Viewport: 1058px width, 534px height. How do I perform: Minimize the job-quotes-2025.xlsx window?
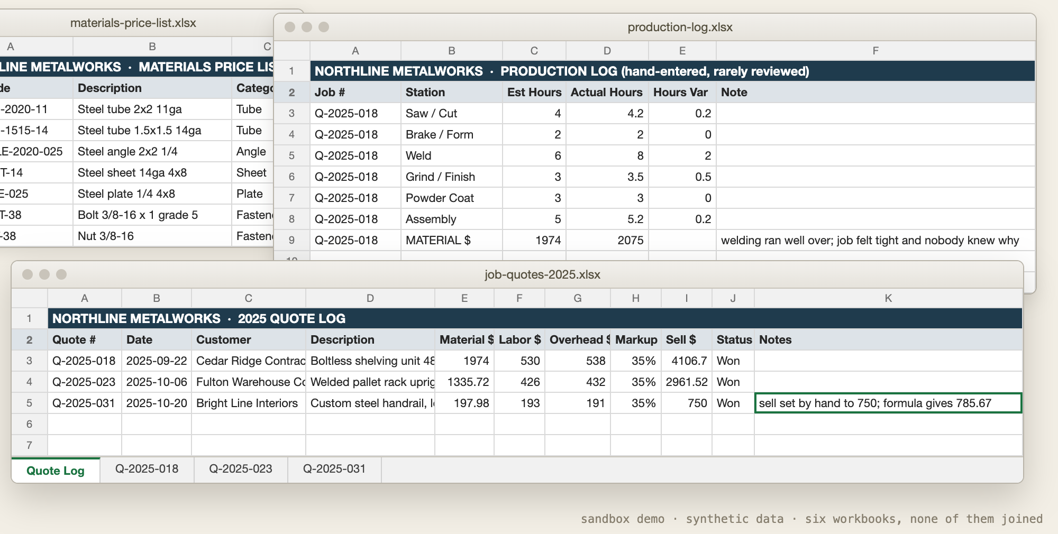point(44,274)
